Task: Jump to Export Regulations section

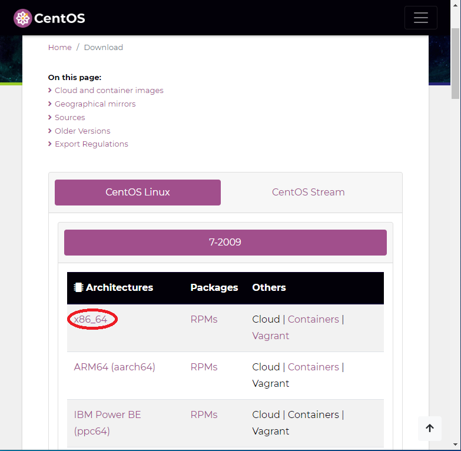Action: click(x=91, y=144)
